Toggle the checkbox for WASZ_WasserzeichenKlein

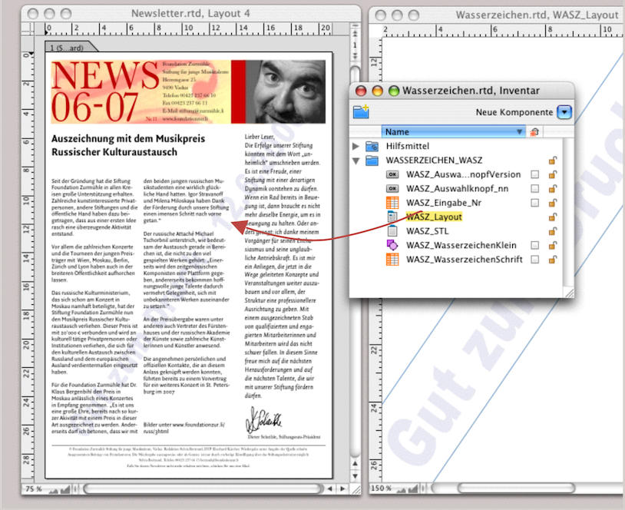[x=535, y=246]
